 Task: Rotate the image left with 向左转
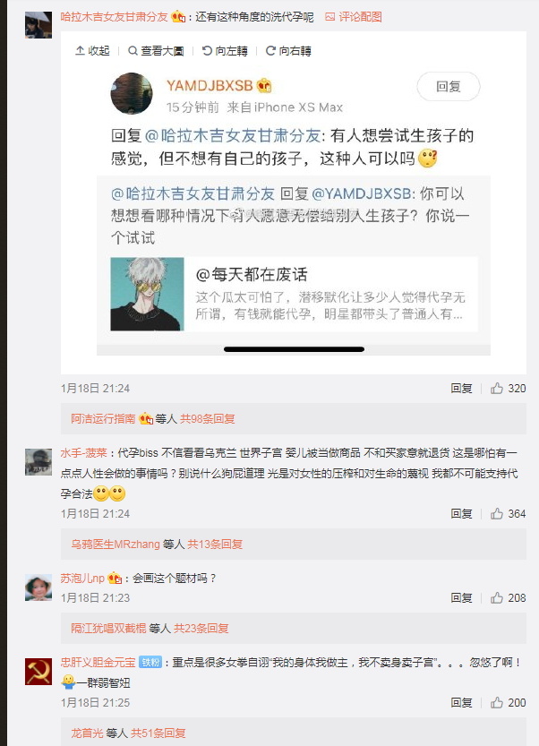(225, 50)
